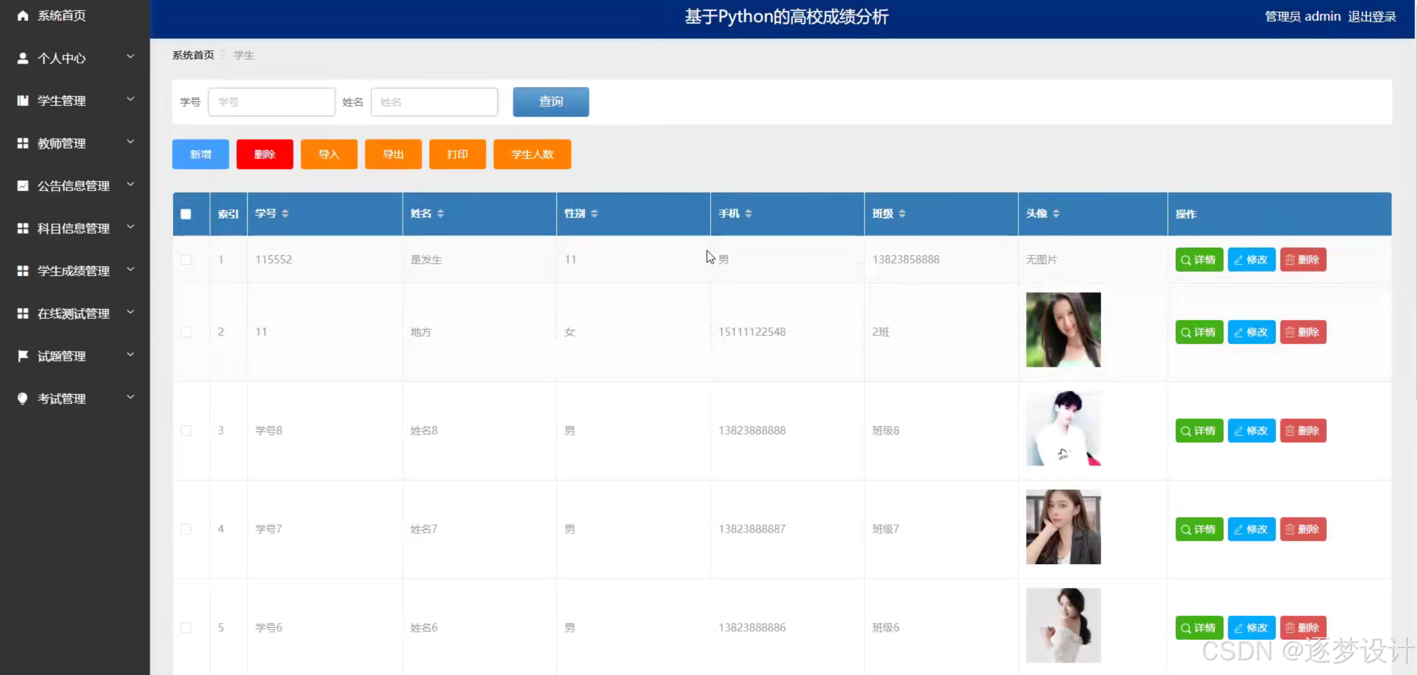Sort the table by 性别 column arrows

[x=594, y=214]
